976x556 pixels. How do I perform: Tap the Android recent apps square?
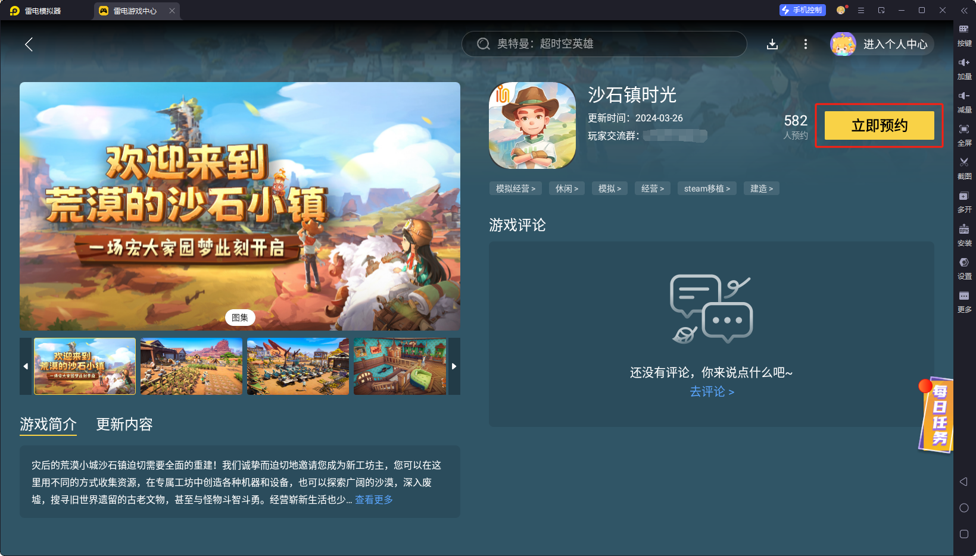click(x=964, y=534)
